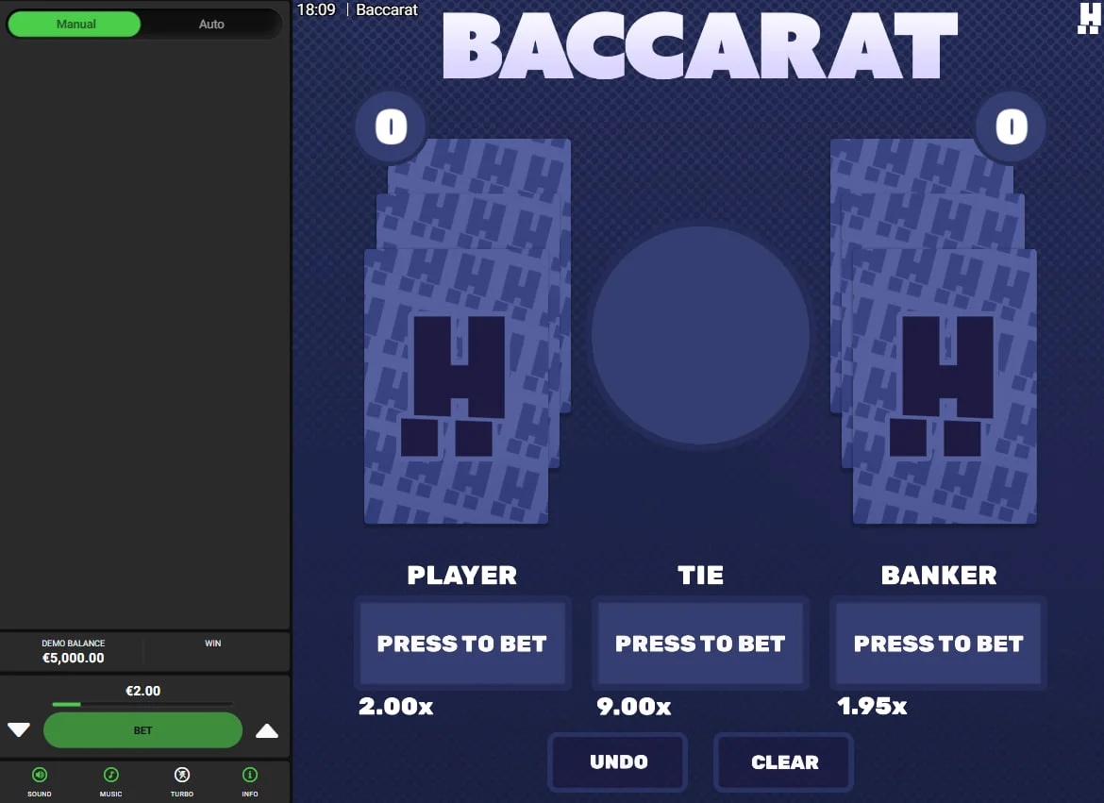This screenshot has height=803, width=1104.
Task: Toggle the Music icon
Action: click(110, 775)
